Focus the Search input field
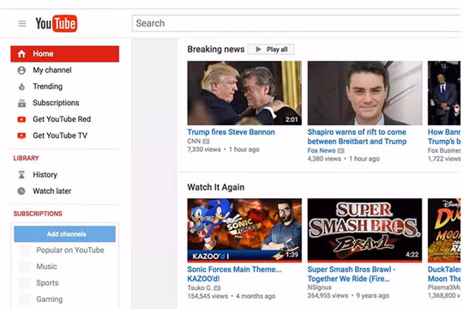 pos(298,23)
